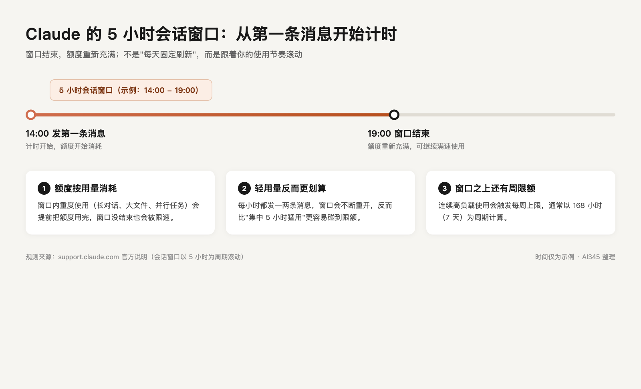The height and width of the screenshot is (389, 641).
Task: Click the footer note 时间仅为示例 · AI345 整理
Action: coord(575,257)
